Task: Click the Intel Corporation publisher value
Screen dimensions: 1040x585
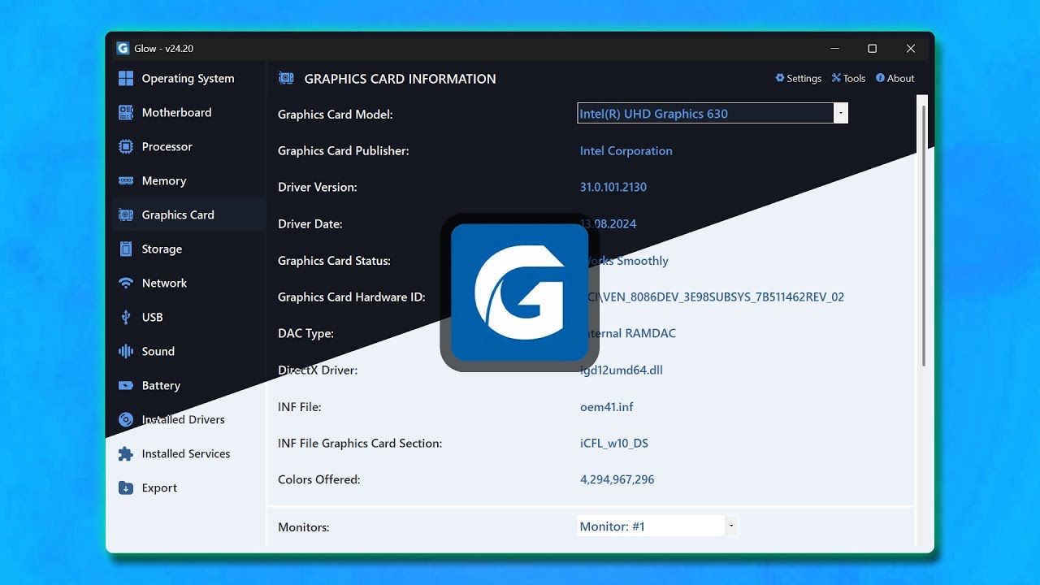Action: click(626, 150)
